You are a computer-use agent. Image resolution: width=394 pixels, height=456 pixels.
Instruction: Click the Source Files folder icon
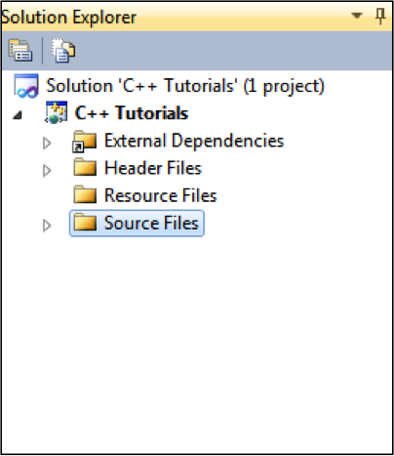tap(85, 222)
